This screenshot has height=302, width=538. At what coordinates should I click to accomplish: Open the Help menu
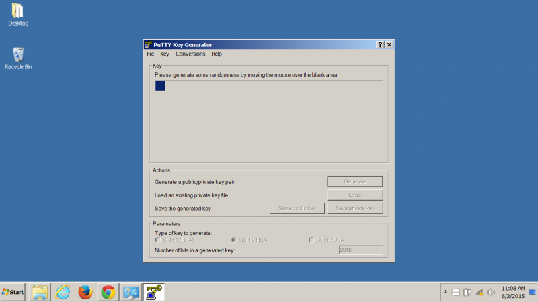click(x=217, y=54)
